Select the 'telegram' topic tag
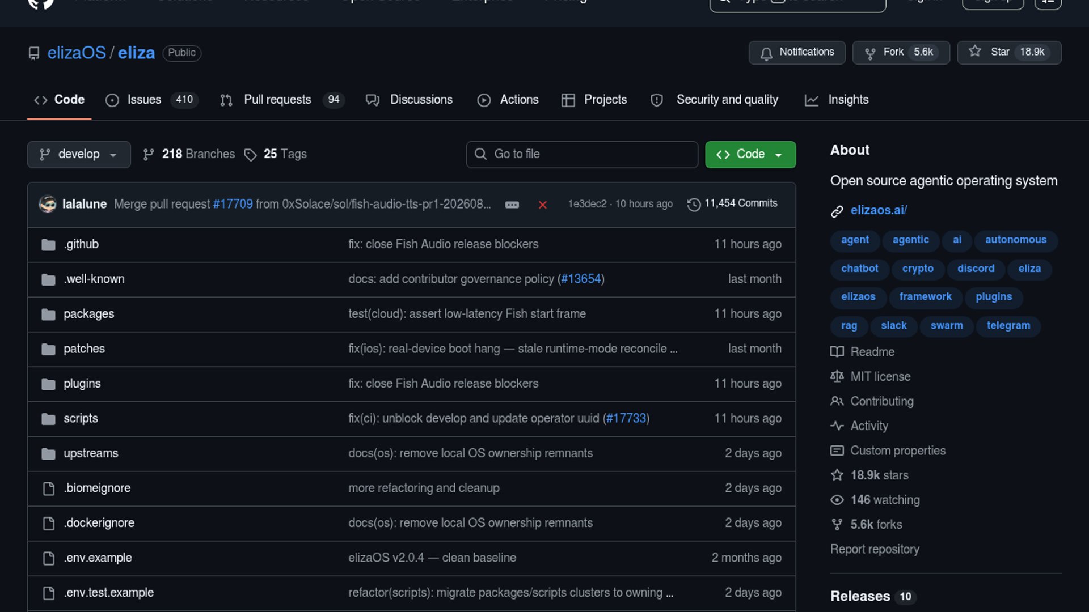 (x=1008, y=326)
